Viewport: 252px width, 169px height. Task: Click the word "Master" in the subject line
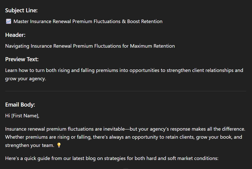point(21,22)
